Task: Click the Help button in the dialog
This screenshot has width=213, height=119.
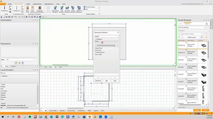Action: click(x=106, y=81)
